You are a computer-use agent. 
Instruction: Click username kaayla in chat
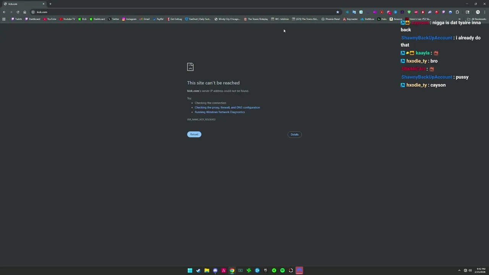423,53
